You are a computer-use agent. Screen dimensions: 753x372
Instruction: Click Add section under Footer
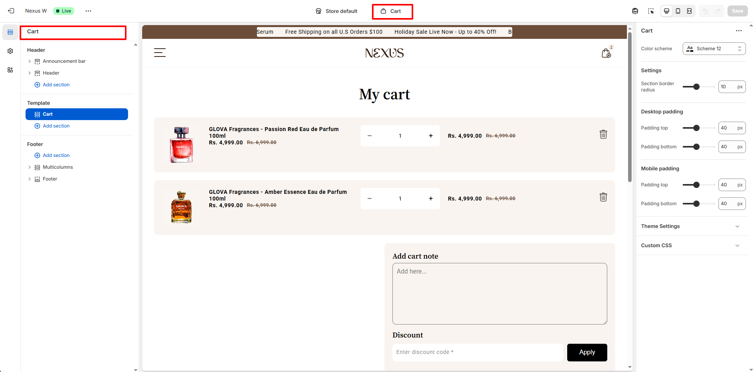click(x=56, y=155)
